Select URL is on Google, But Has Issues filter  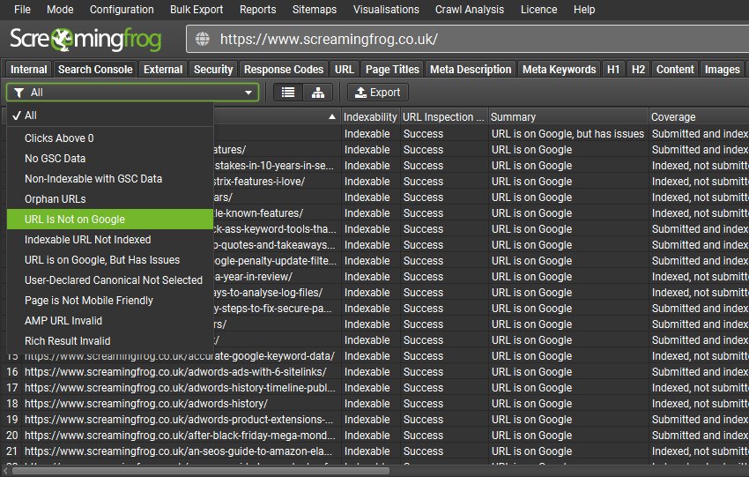click(x=110, y=259)
